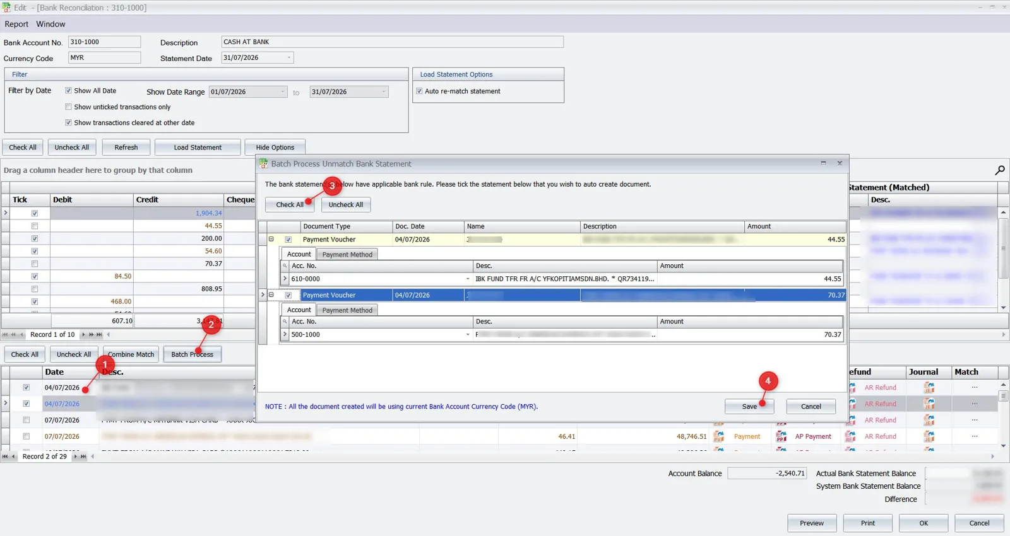Switch to Payment Method tab of 70.37 voucher

tap(347, 310)
